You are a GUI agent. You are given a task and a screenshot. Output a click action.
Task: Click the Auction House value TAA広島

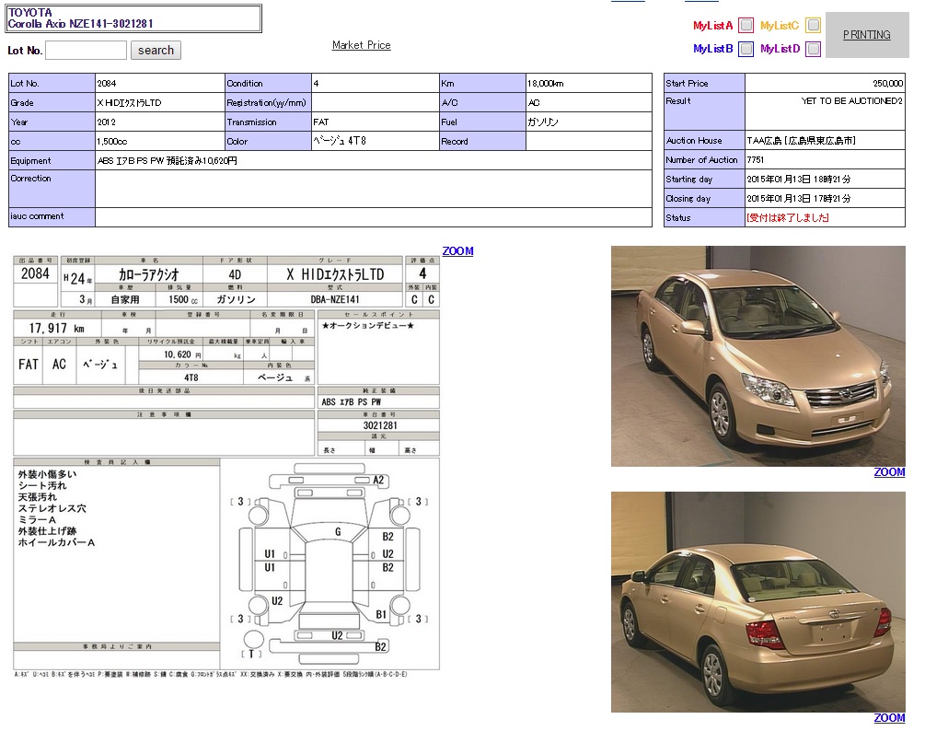tap(801, 141)
